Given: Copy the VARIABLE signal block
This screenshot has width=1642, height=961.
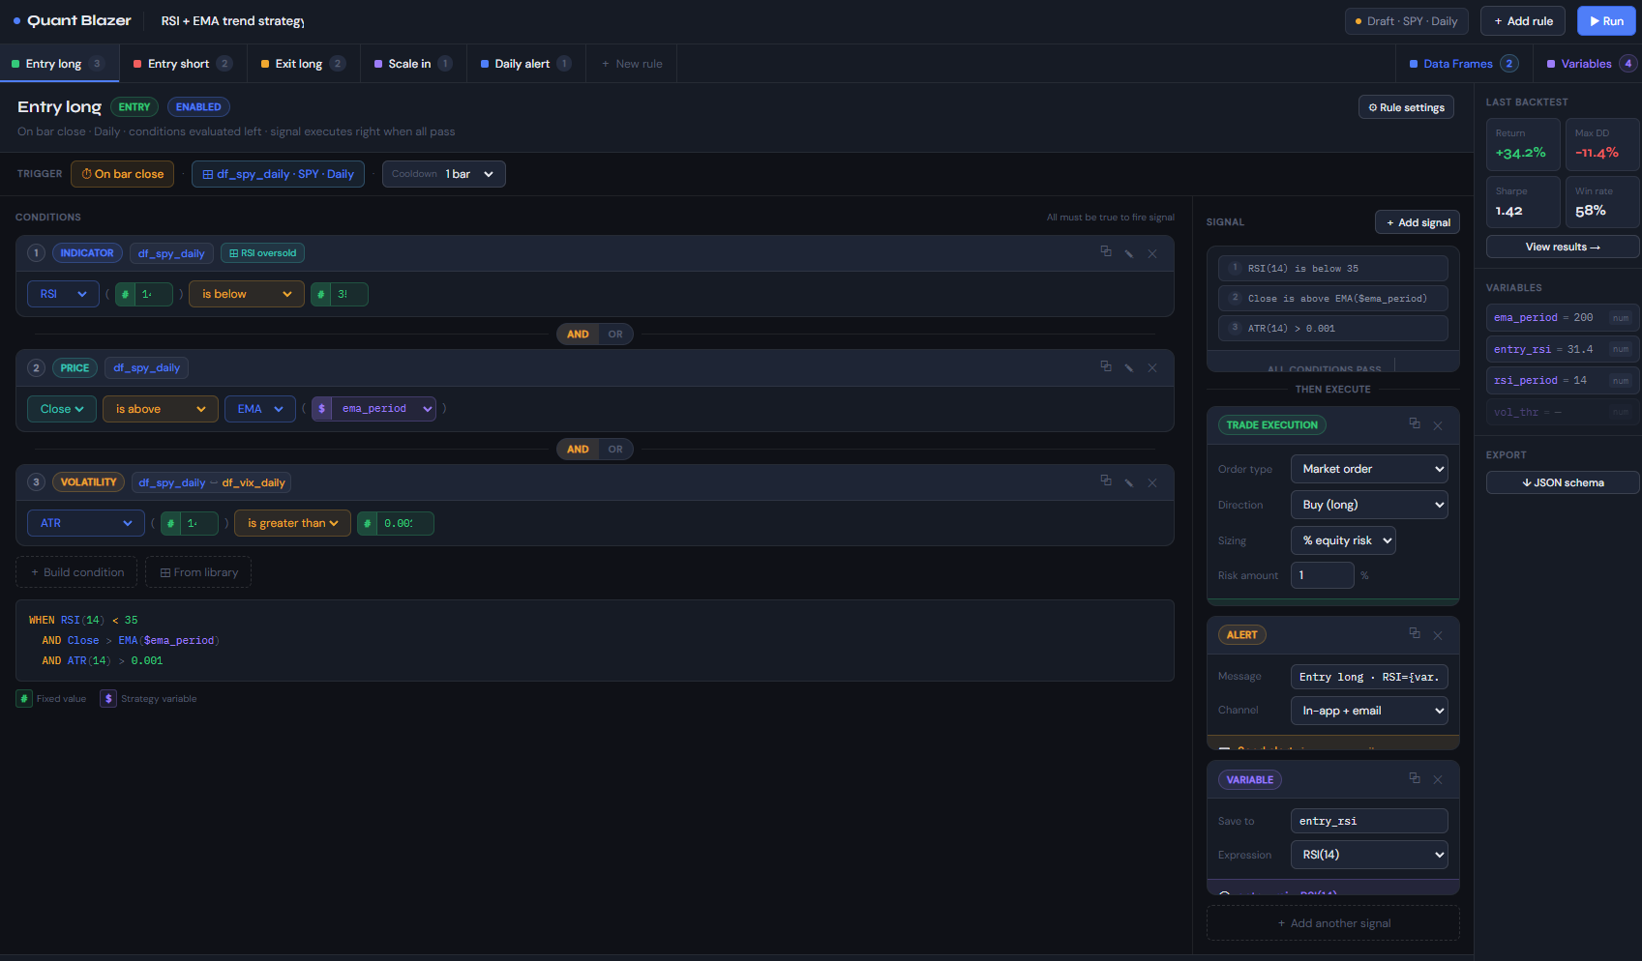Looking at the screenshot, I should pos(1414,778).
